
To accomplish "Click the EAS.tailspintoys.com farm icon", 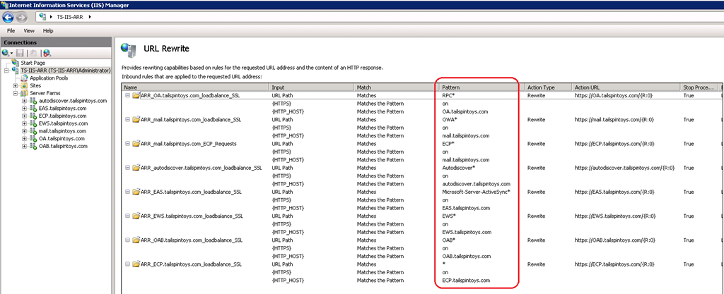I will tap(33, 108).
